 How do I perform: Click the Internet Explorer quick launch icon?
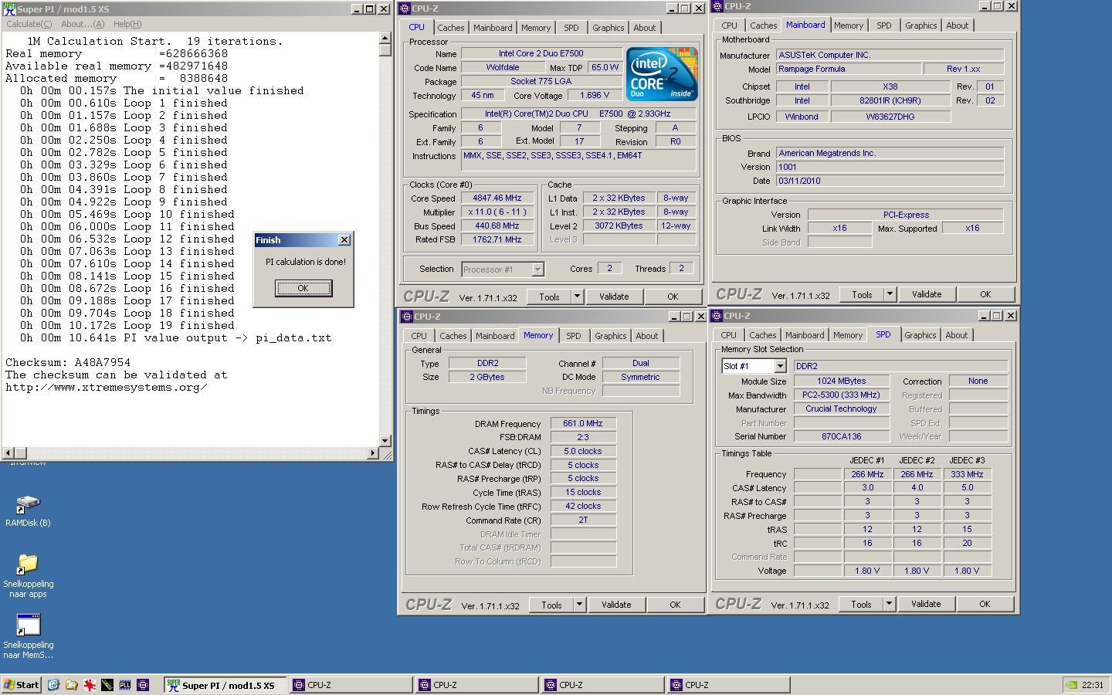53,685
